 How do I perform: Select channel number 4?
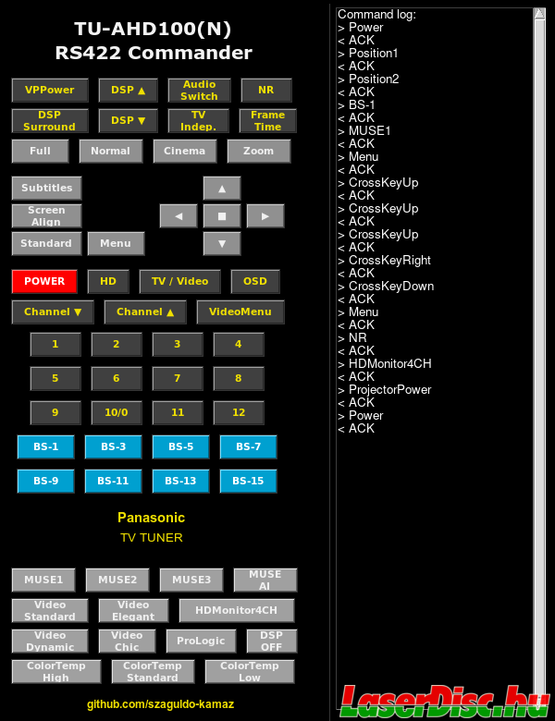coord(239,345)
